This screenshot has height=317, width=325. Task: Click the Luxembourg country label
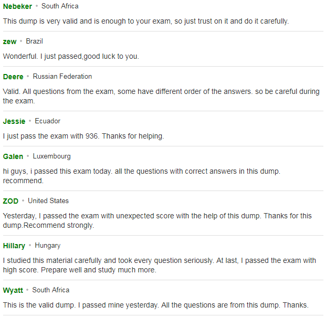tap(51, 156)
